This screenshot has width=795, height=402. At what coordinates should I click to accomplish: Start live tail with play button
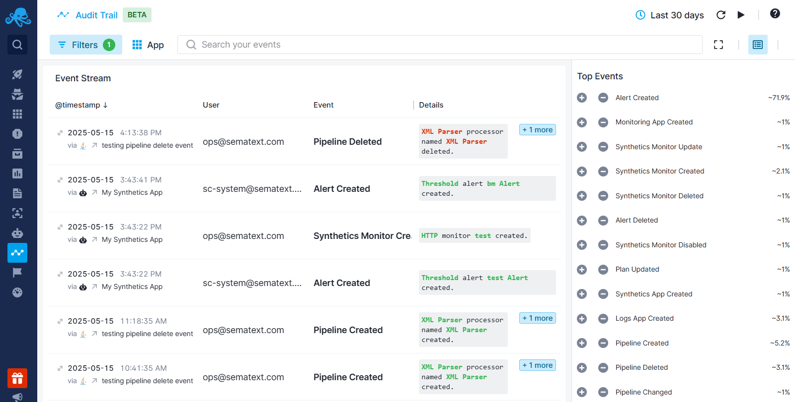pos(741,15)
